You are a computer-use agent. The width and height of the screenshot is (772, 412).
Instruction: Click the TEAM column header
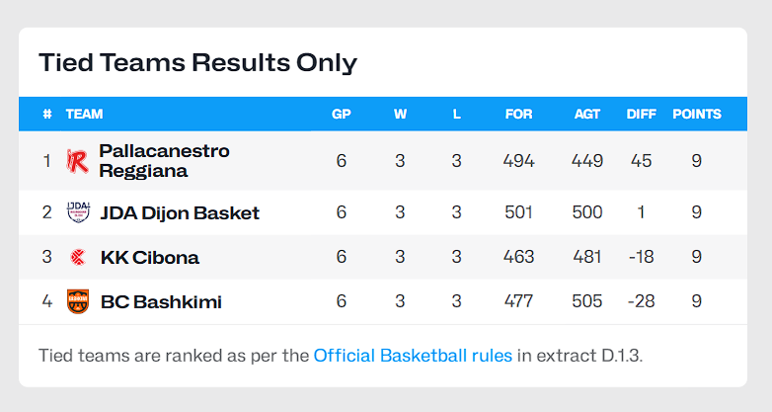pos(84,114)
